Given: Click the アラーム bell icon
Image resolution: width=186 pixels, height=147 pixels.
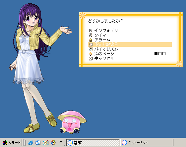Looking at the screenshot, I should click(91, 40).
